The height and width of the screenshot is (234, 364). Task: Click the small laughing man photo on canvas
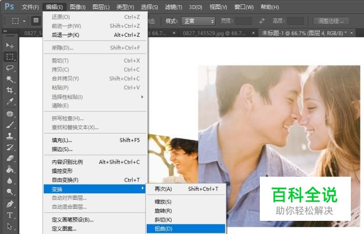[173, 159]
